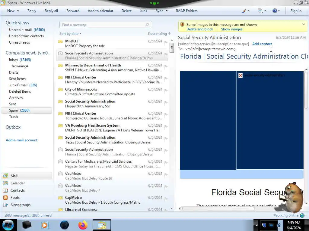
Task: Open the Sort by date dropdown
Action: pyautogui.click(x=70, y=34)
